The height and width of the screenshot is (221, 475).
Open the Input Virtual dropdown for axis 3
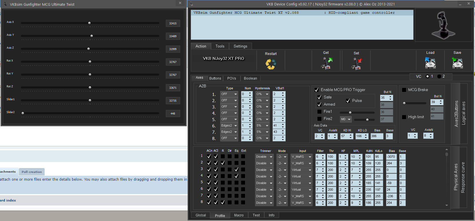coord(301,170)
